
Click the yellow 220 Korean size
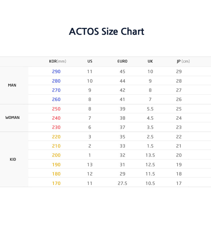pyautogui.click(x=56, y=137)
